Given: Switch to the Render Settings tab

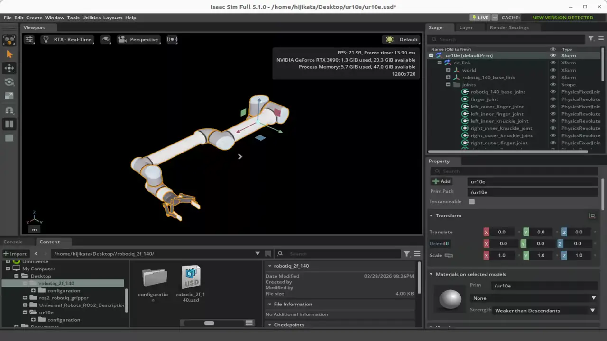Looking at the screenshot, I should 509,27.
